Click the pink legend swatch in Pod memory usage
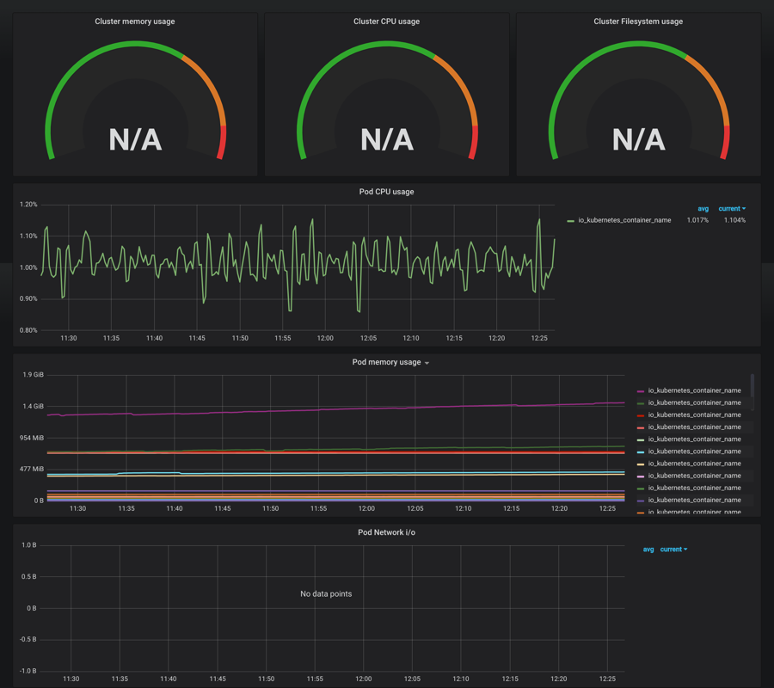 point(640,476)
